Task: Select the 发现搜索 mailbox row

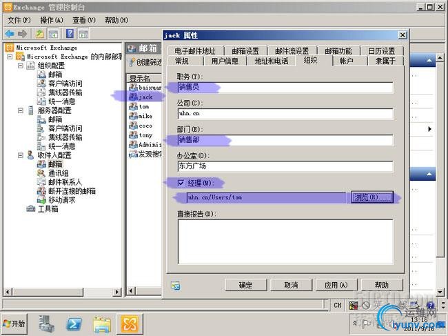Action: pyautogui.click(x=145, y=154)
